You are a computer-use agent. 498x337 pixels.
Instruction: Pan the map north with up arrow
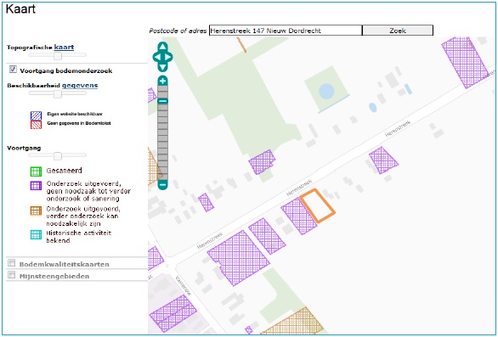coord(162,47)
